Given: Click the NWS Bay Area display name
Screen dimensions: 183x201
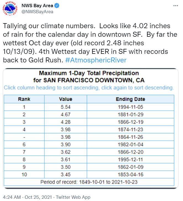Looking at the screenshot, I should pyautogui.click(x=37, y=6).
